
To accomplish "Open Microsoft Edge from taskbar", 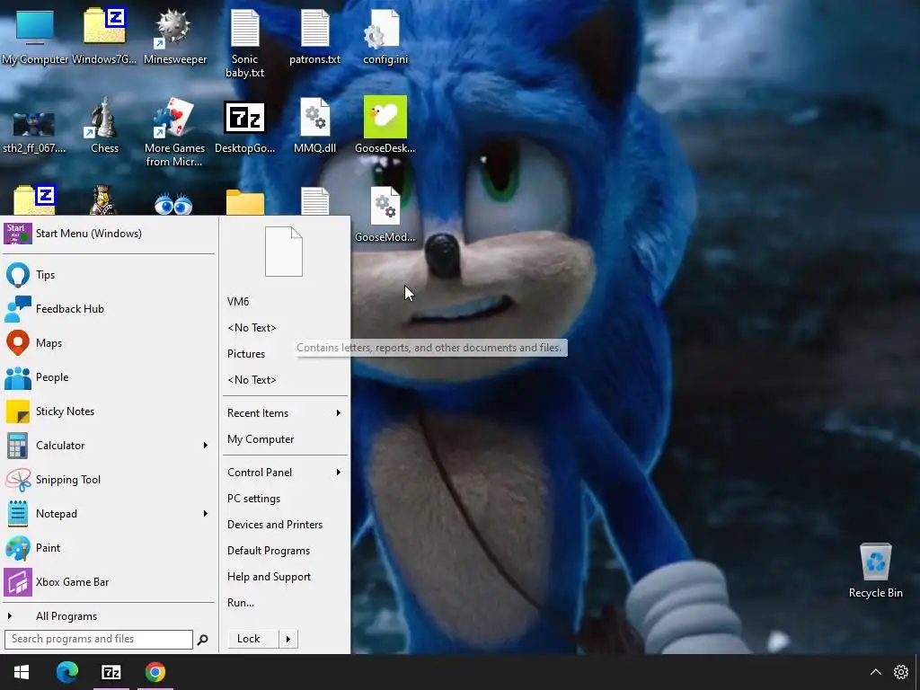I will click(x=66, y=672).
